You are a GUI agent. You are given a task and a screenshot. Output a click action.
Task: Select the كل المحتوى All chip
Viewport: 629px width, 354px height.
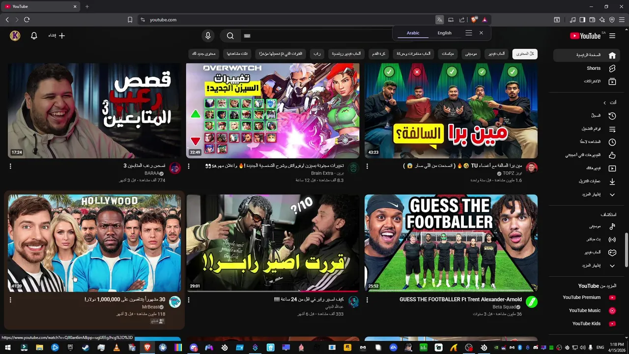(525, 54)
